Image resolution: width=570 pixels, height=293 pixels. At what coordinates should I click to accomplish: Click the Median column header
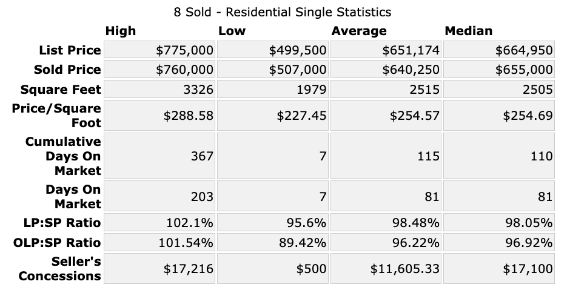[468, 31]
